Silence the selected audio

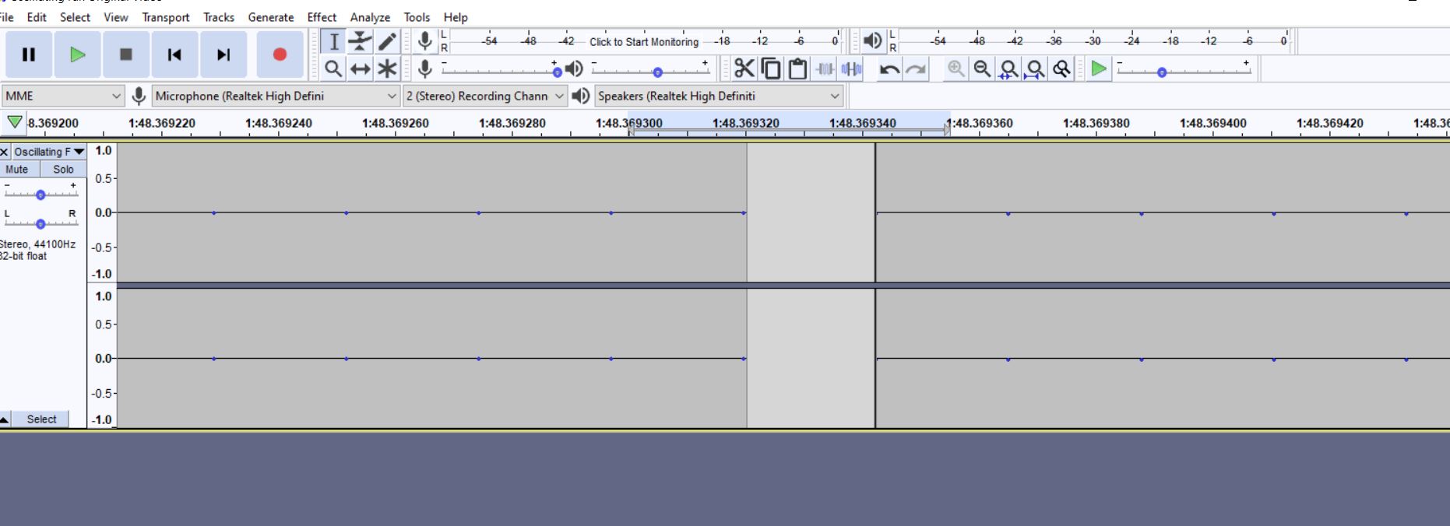tap(851, 69)
